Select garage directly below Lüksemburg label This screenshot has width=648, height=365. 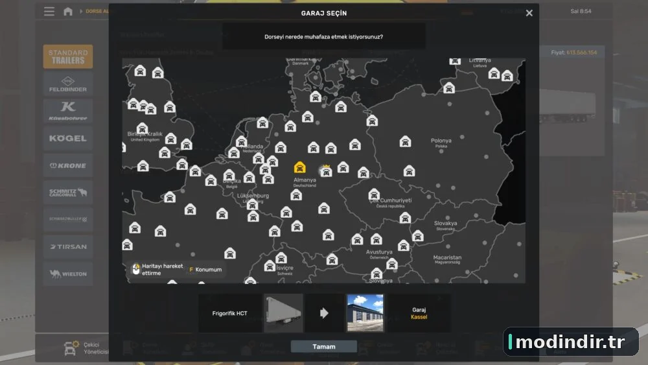click(252, 204)
